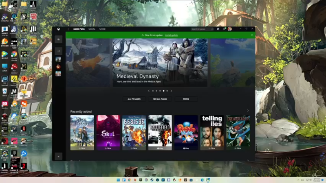Screen dimensions: 326x183
Task: Switch to the STORE tab
Action: 102,29
